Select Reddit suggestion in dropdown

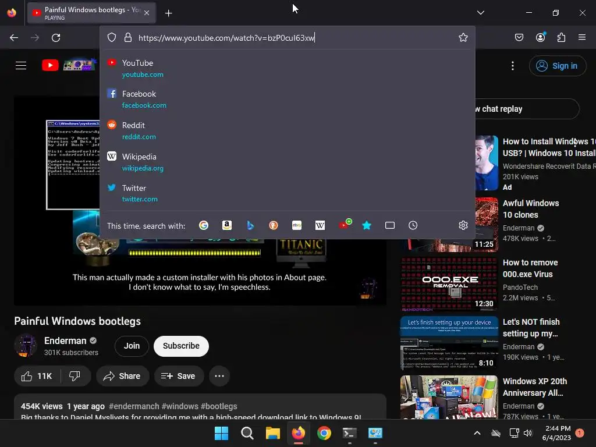pyautogui.click(x=287, y=131)
